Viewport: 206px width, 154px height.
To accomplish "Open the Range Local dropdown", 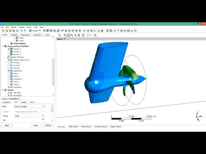I will click(x=30, y=116).
